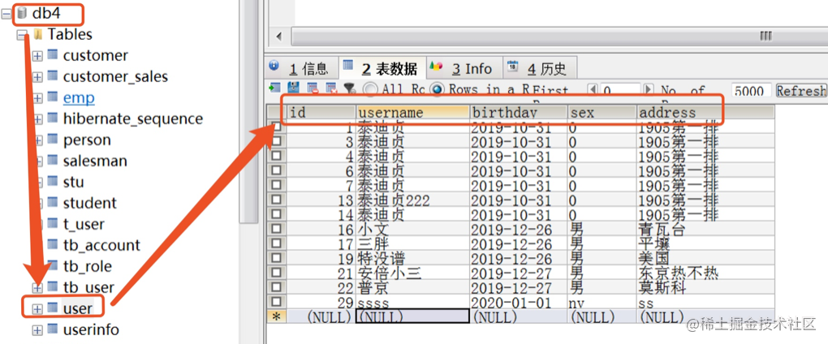Click the table icon beside customer

coord(52,54)
